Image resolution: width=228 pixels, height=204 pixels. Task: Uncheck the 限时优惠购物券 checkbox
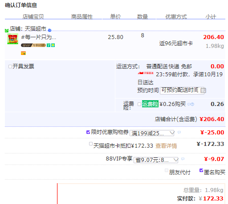coord(88,132)
